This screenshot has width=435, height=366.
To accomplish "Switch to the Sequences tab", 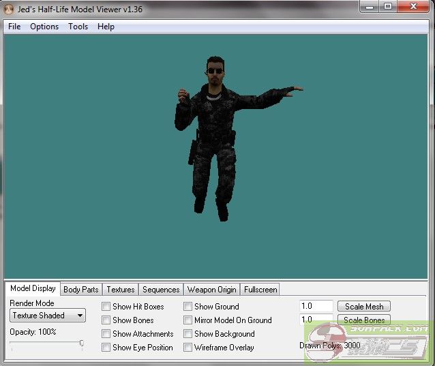I will coord(161,290).
